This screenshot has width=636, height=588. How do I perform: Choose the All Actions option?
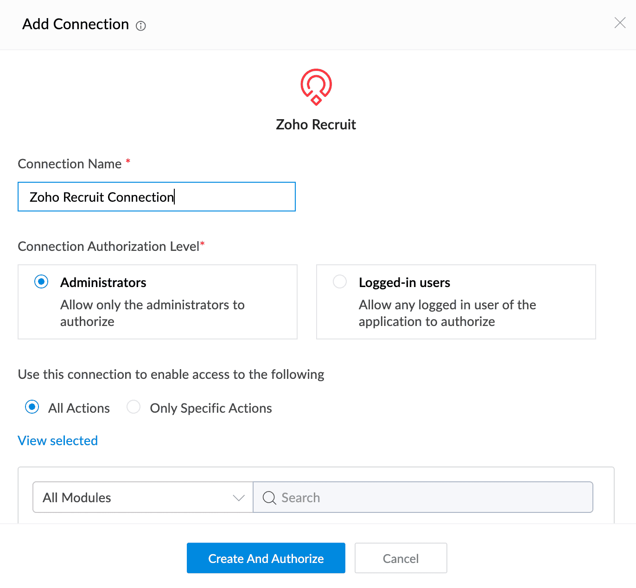[32, 407]
